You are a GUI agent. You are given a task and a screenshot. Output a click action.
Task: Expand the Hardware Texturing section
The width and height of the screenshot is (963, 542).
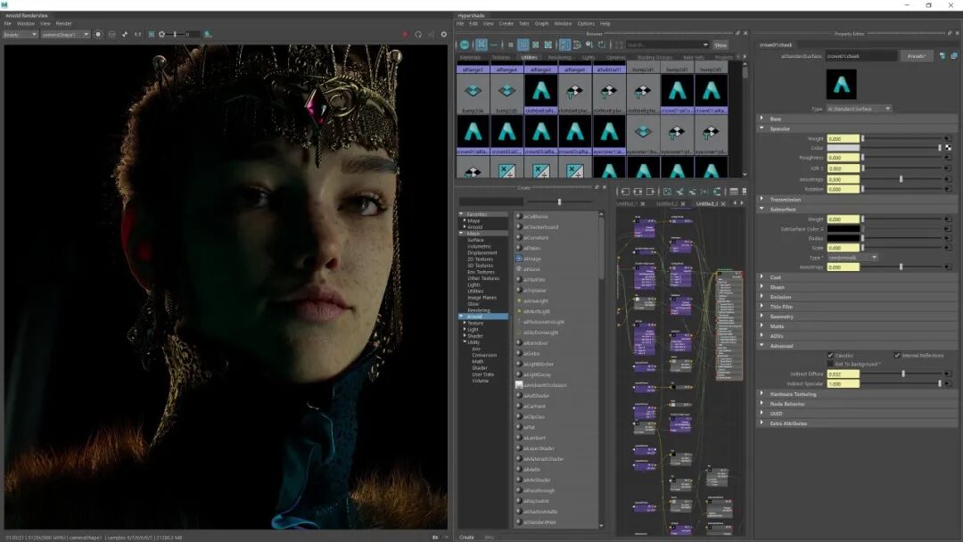pos(762,393)
